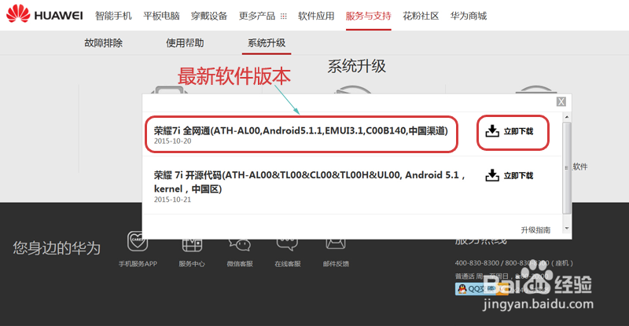Click 系统升级 page heading

coord(357,66)
